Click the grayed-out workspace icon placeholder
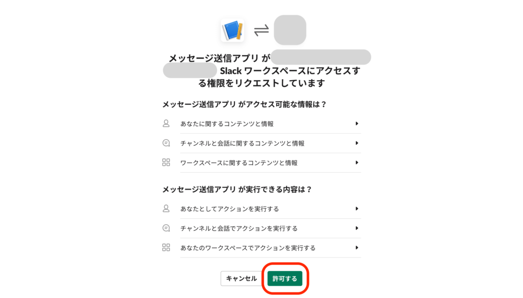This screenshot has height=298, width=523. click(x=289, y=30)
